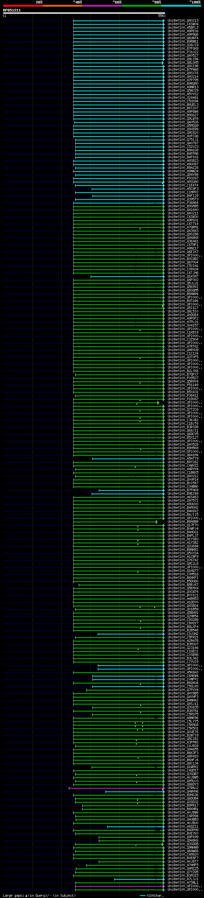
Task: Select hit label UniRef100_O24461
Action: 183,97
